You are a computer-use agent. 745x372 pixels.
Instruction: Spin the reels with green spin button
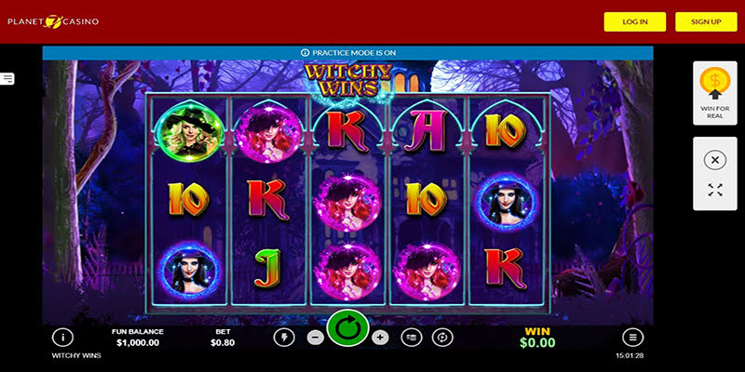347,328
